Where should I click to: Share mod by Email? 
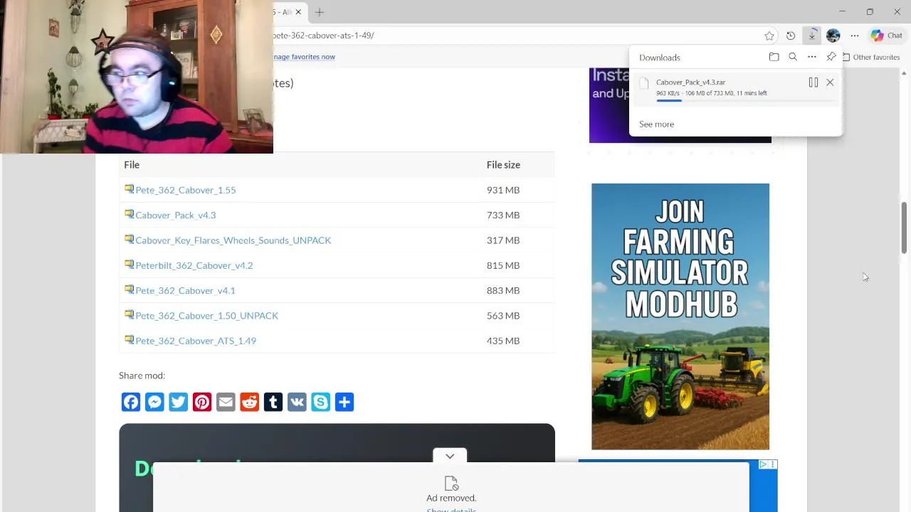pyautogui.click(x=226, y=402)
